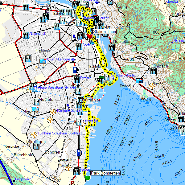Open the Thun 7 Langgasse post office icon

point(43,61)
